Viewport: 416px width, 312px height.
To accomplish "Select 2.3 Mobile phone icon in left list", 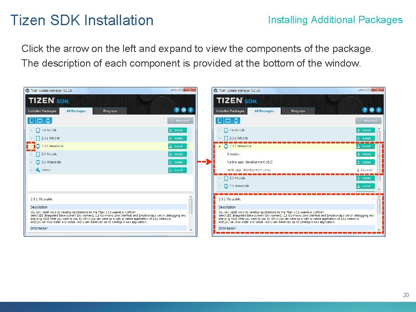I will coord(38,154).
